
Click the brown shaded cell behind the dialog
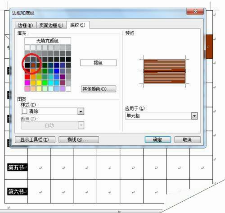pyautogui.click(x=209, y=46)
